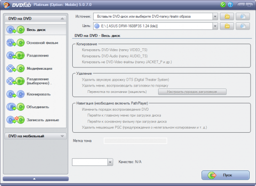
Task: Click the DVDFab logo icon
Action: click(x=6, y=5)
